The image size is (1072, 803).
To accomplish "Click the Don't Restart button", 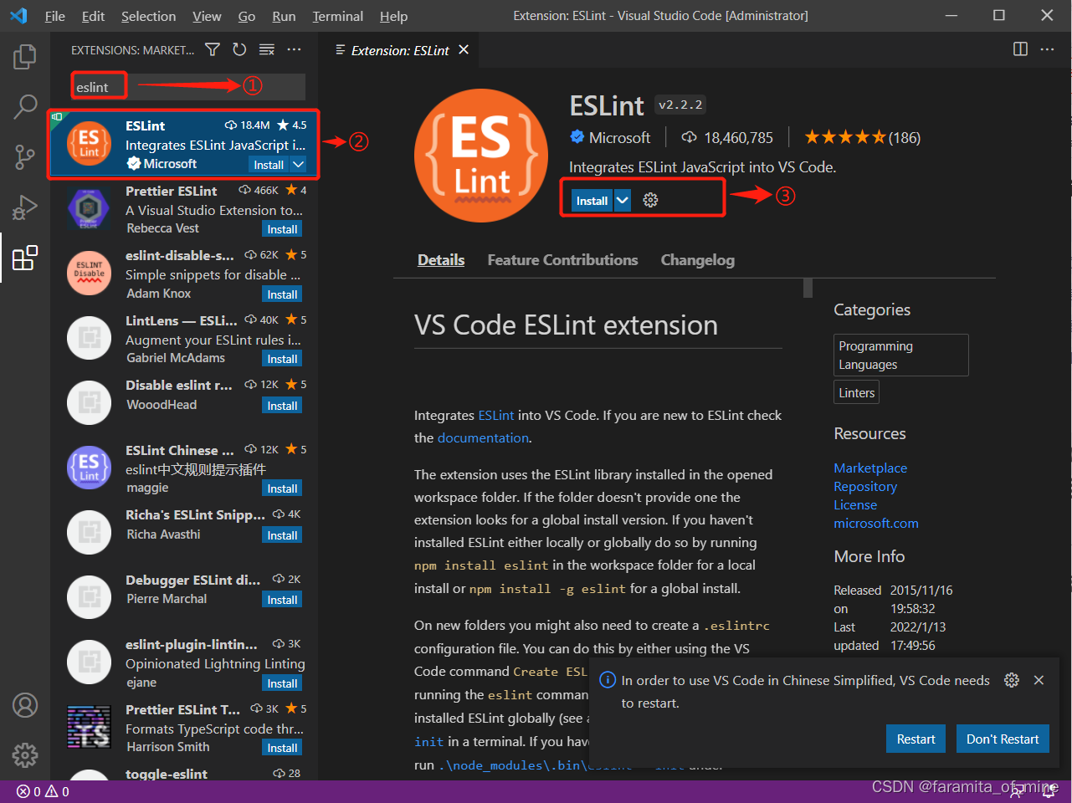I will click(1003, 739).
